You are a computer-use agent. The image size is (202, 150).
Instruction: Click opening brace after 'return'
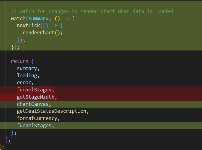point(32,61)
